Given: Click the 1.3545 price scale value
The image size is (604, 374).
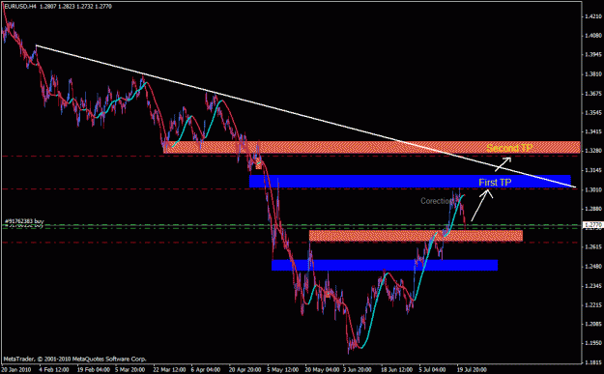Looking at the screenshot, I should point(593,112).
